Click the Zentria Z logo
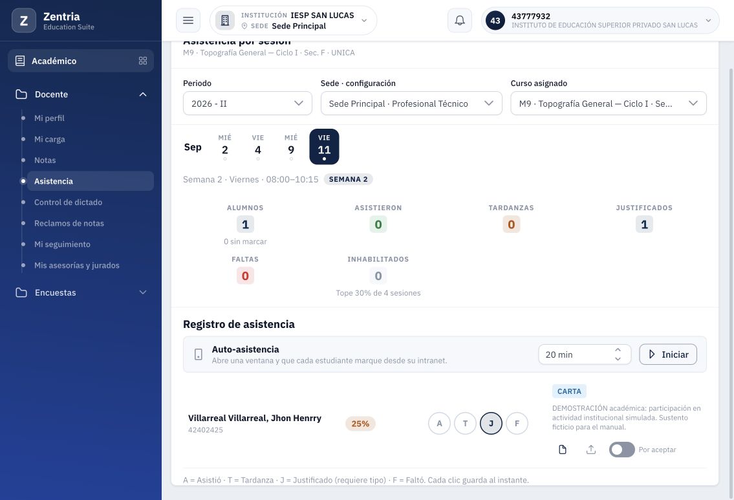 (24, 21)
